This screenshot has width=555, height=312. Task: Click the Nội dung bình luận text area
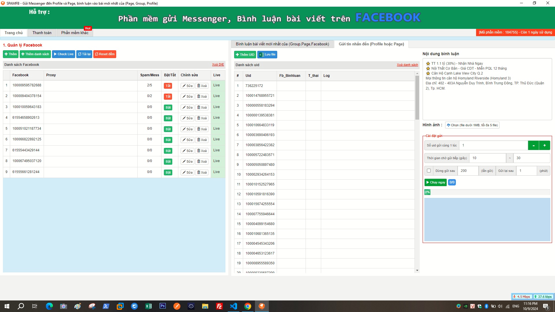coord(487,89)
